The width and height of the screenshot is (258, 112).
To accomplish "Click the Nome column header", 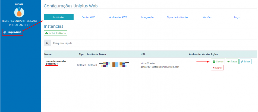I will pyautogui.click(x=48, y=54).
